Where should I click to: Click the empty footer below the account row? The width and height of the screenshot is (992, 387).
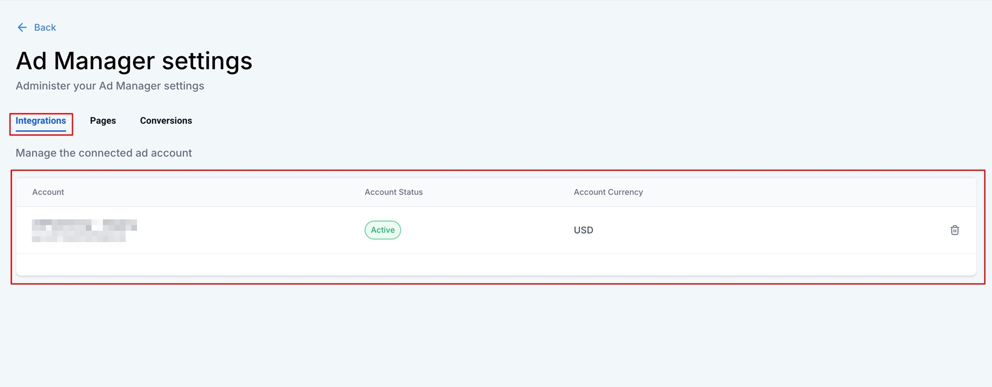tap(496, 265)
